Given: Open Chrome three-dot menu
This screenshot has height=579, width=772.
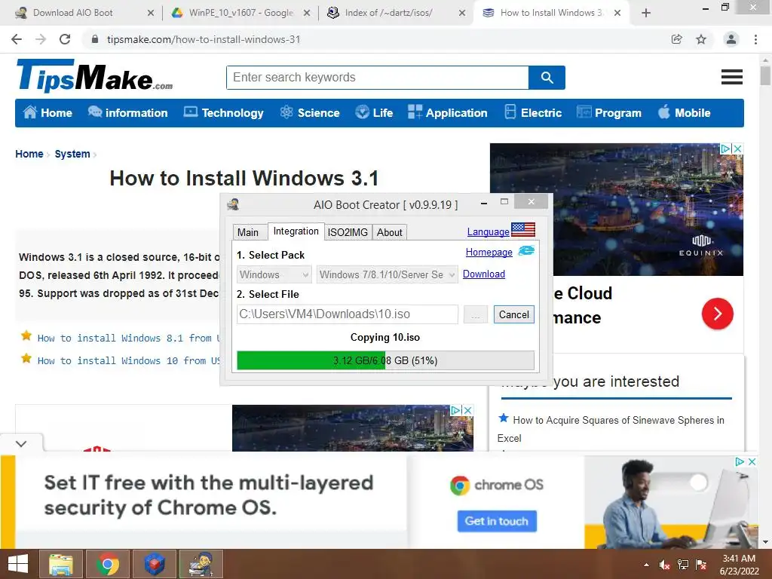Looking at the screenshot, I should [x=755, y=39].
